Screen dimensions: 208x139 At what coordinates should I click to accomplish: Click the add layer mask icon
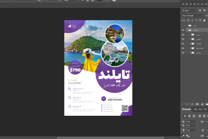[197, 104]
